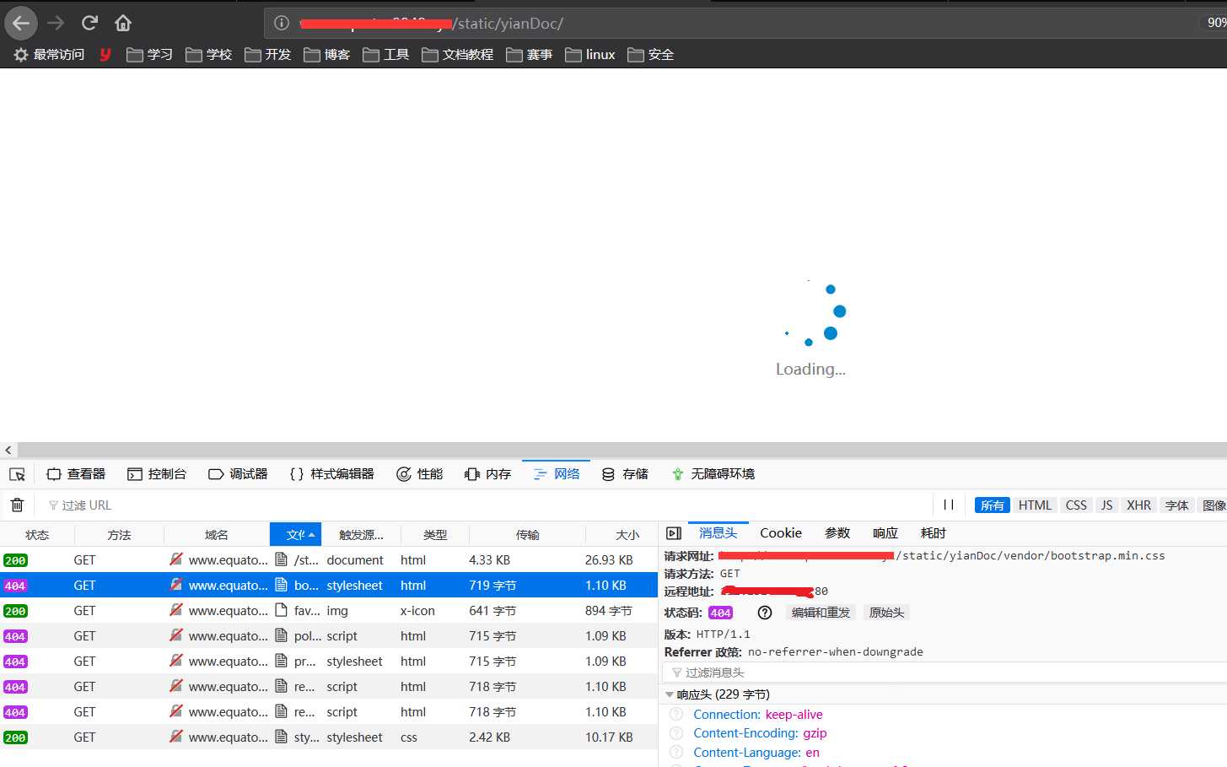Toggle the XHR request filter

click(x=1138, y=505)
